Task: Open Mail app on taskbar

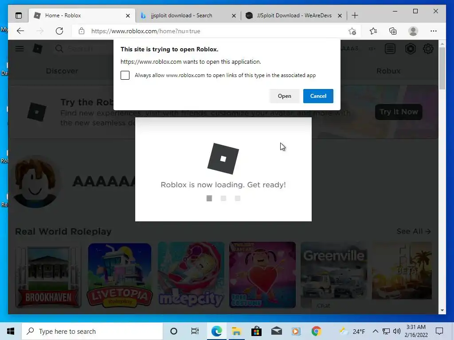Action: click(277, 331)
